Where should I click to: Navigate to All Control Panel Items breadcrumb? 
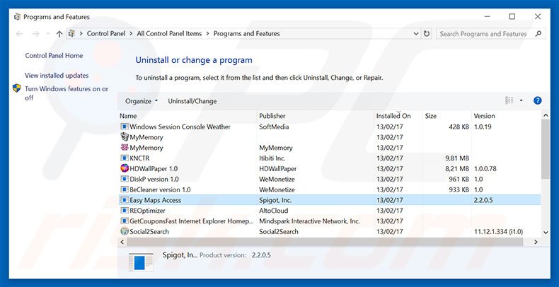[x=169, y=34]
